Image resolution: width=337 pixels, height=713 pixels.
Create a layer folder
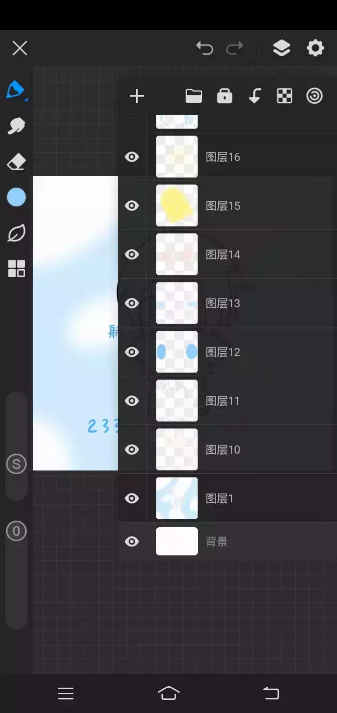point(194,96)
